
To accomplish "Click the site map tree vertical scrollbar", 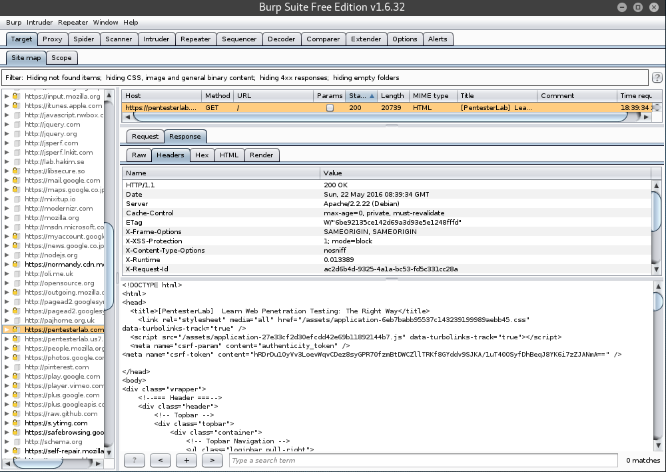I will (109, 265).
